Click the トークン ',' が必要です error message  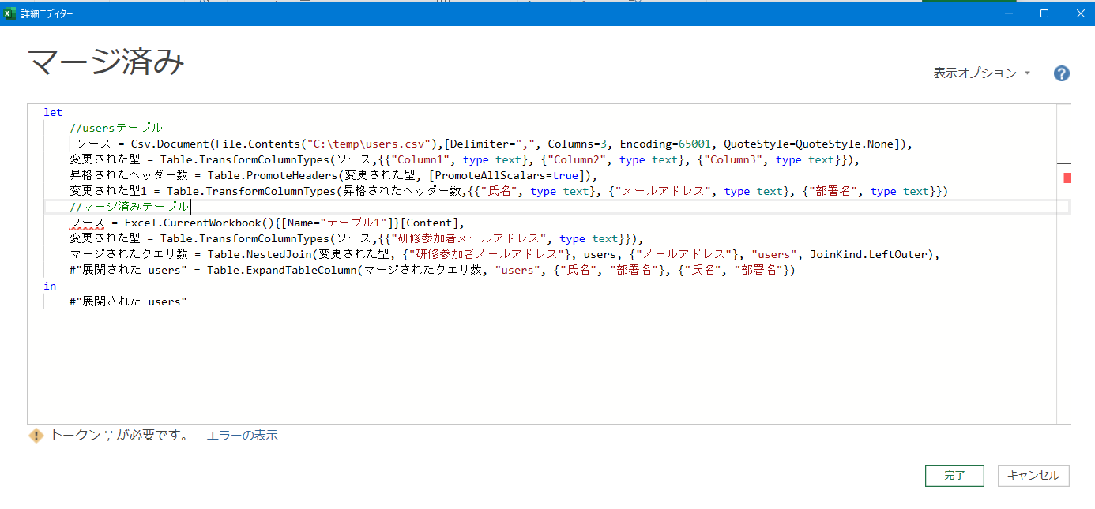click(x=119, y=436)
